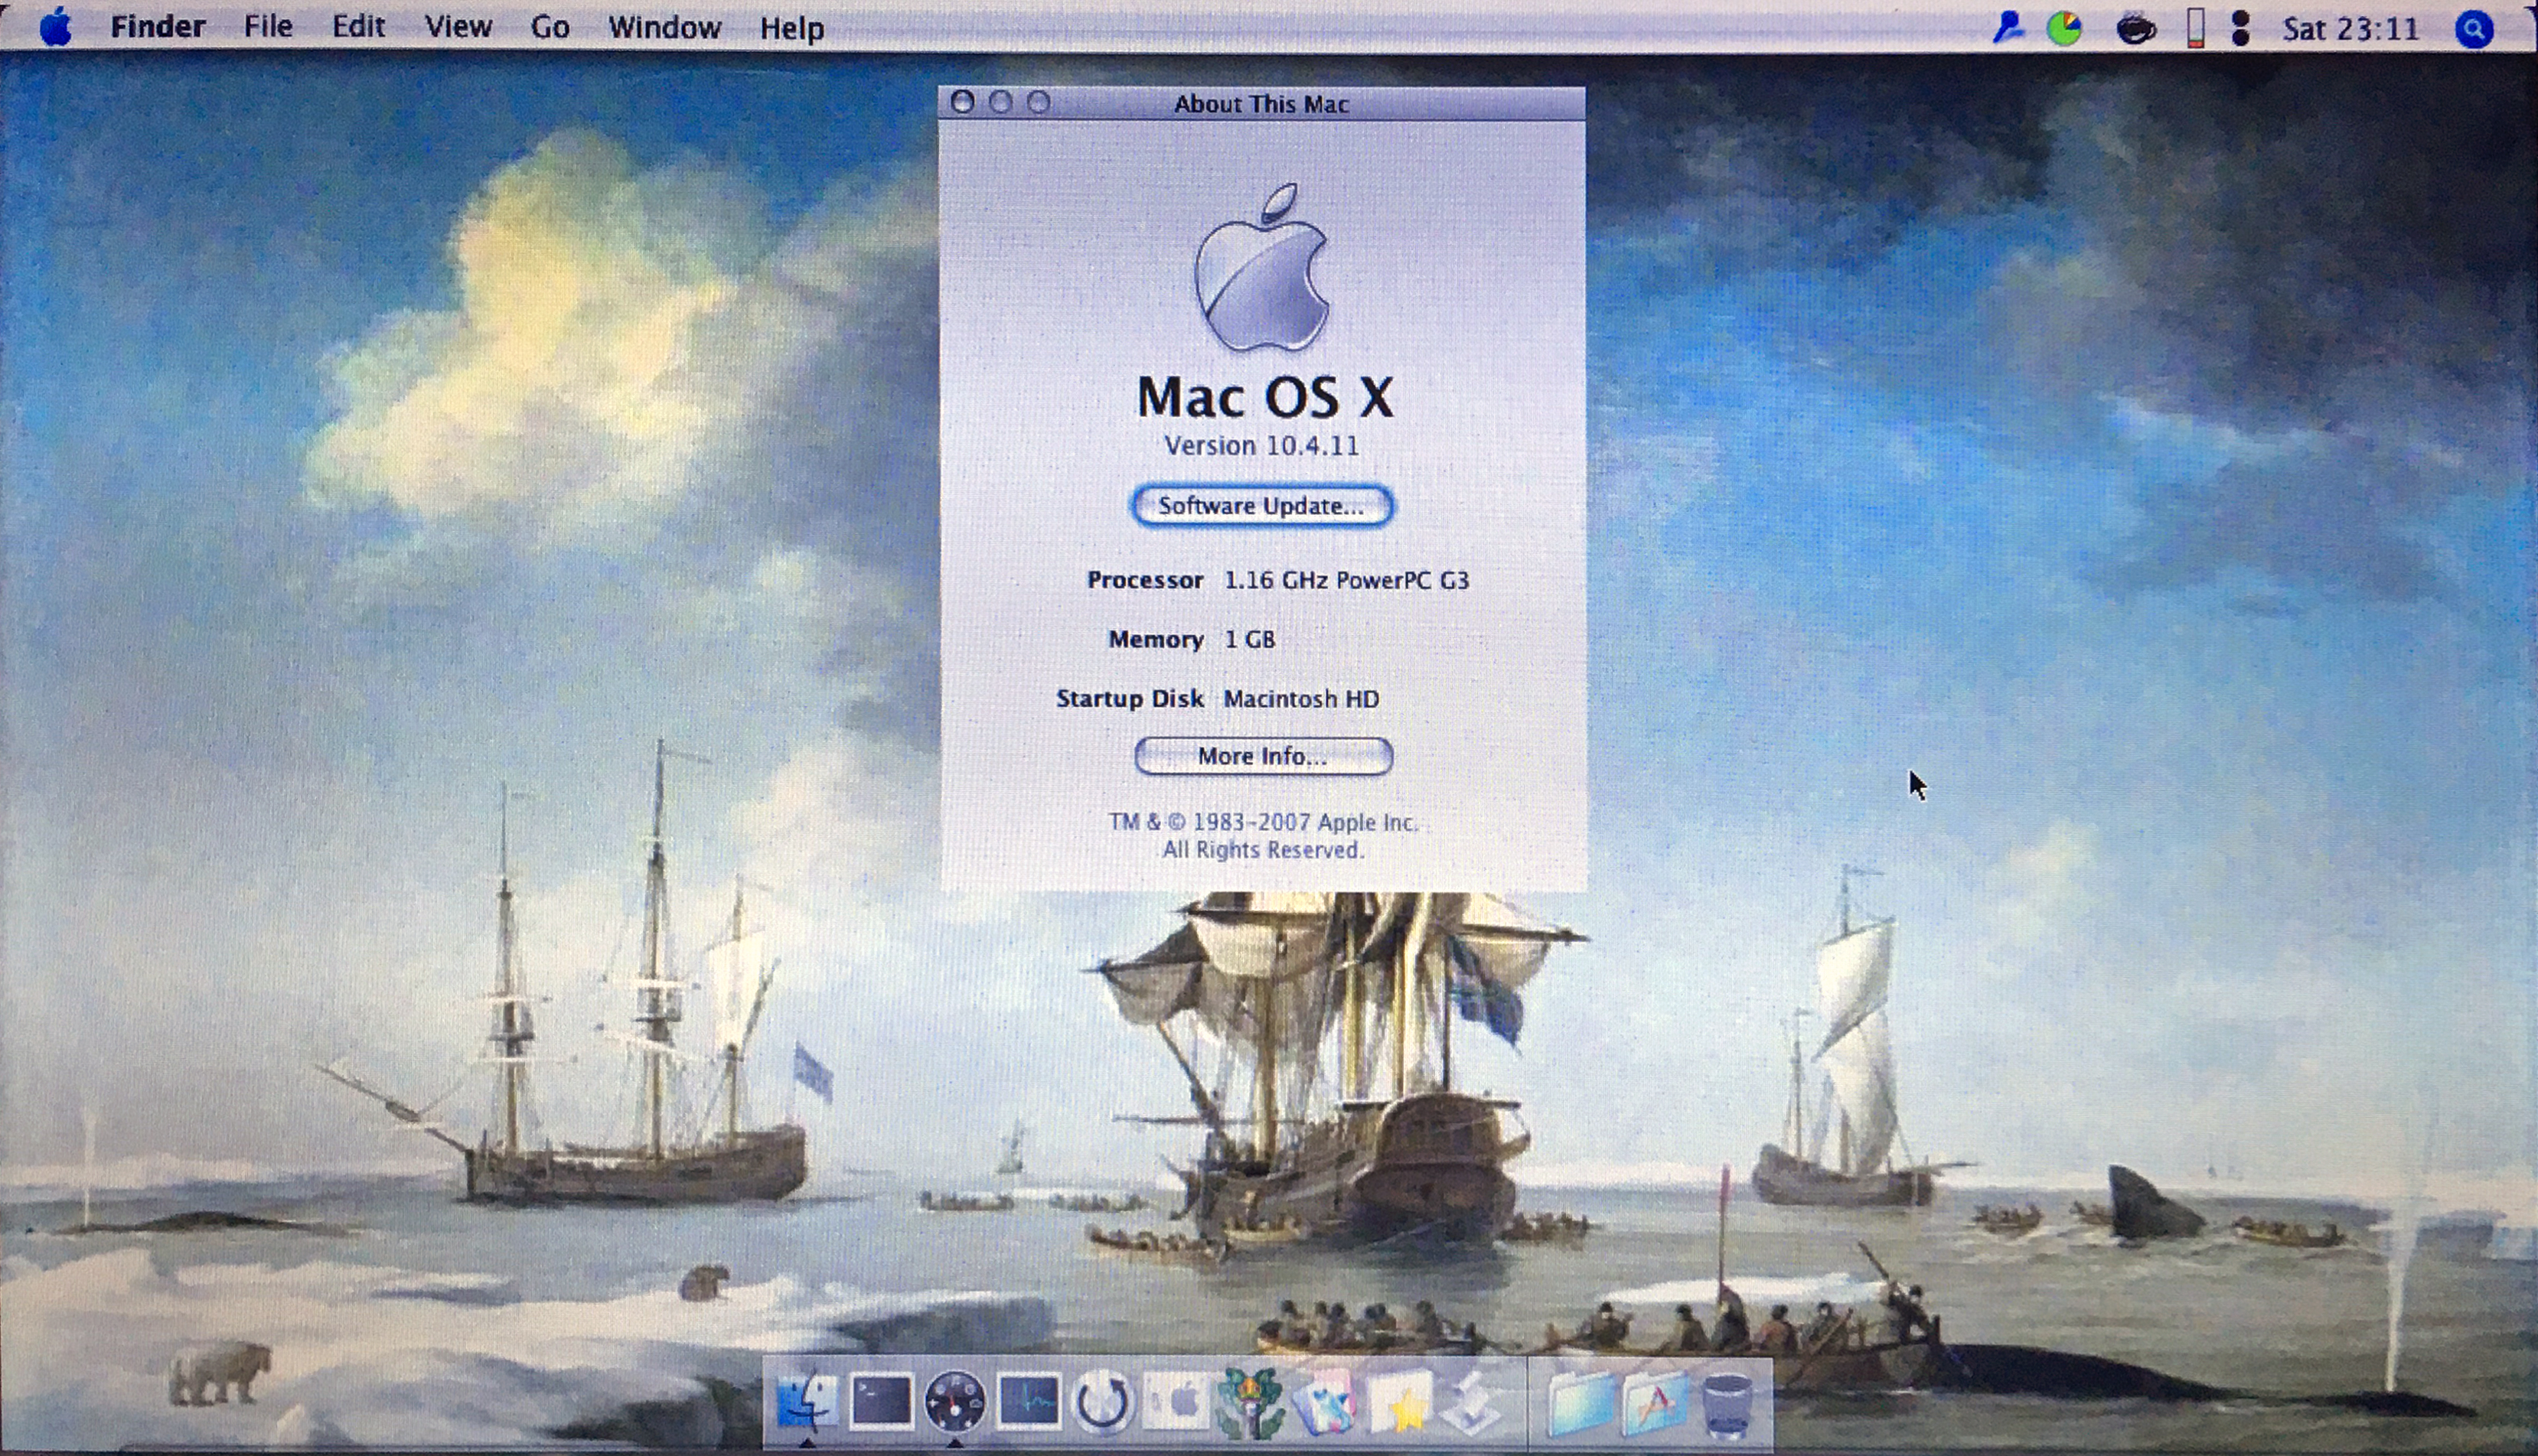The height and width of the screenshot is (1456, 2538).
Task: Open the Window menu
Action: tap(664, 27)
